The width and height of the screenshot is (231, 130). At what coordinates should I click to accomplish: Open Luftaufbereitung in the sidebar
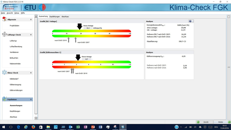16,47
